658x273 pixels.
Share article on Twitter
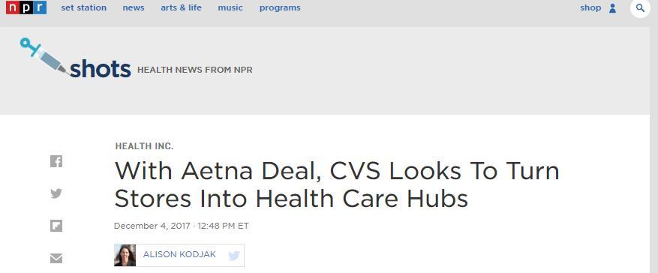point(56,193)
